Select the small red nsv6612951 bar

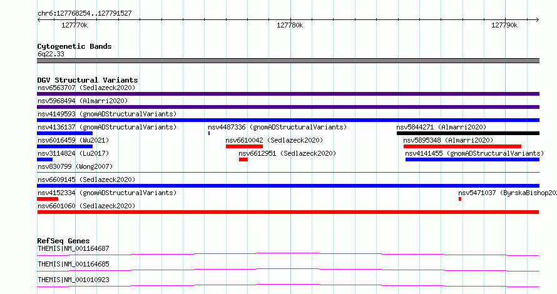coord(243,160)
